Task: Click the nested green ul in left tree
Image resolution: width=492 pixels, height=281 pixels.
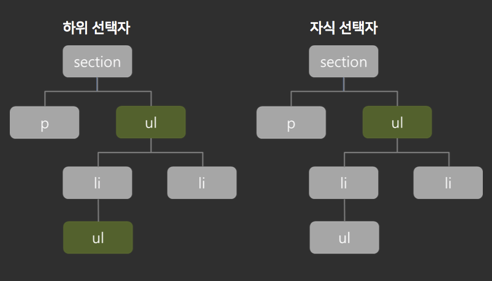Action: point(98,238)
